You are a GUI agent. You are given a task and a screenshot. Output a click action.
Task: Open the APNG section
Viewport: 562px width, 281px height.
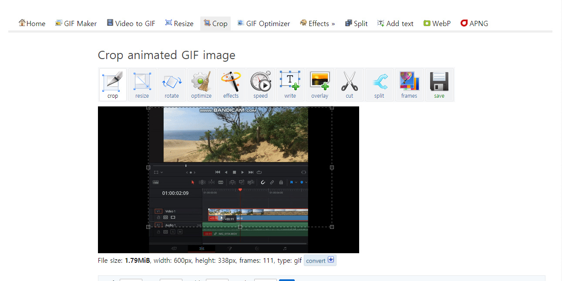474,23
